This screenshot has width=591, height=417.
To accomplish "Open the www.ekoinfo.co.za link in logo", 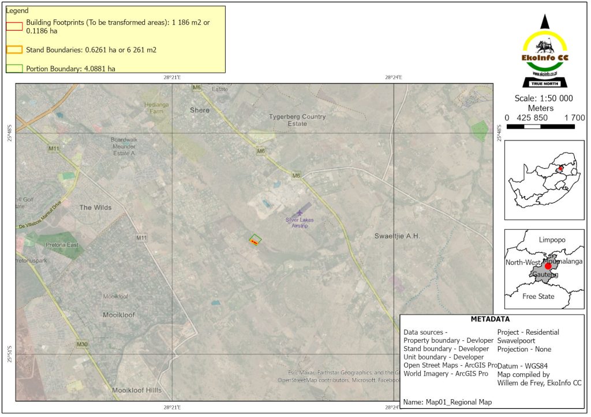I will (x=543, y=74).
